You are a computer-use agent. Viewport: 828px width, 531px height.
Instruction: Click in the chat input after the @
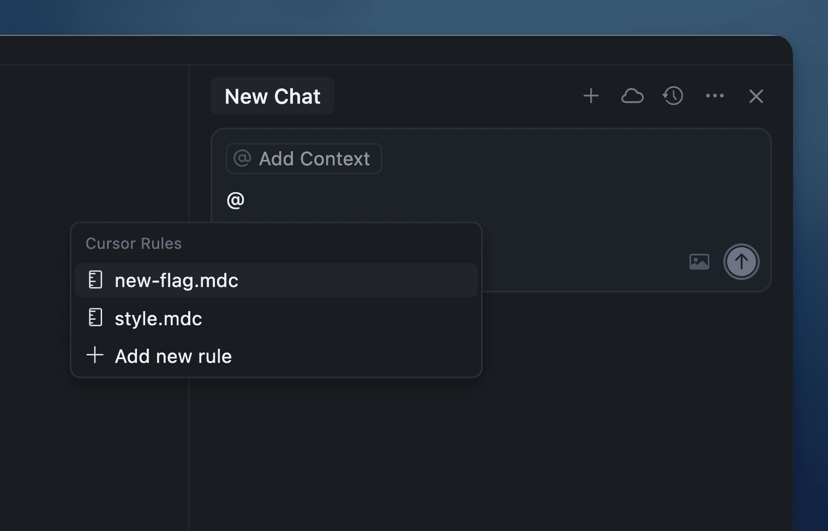(x=382, y=201)
